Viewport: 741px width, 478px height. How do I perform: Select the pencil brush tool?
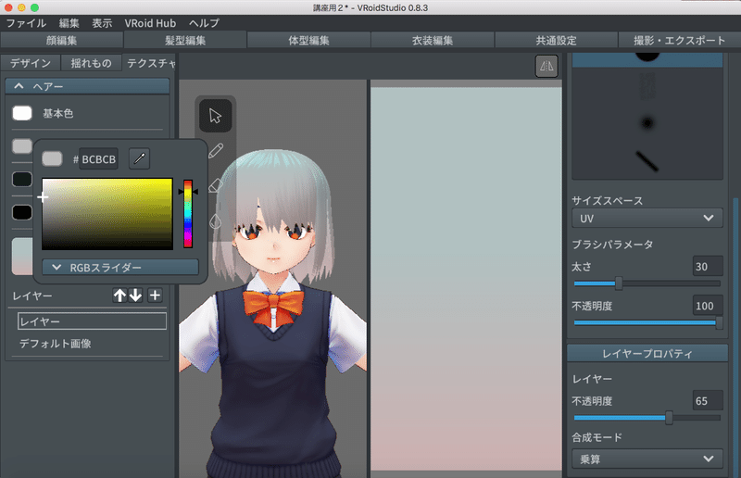click(216, 151)
